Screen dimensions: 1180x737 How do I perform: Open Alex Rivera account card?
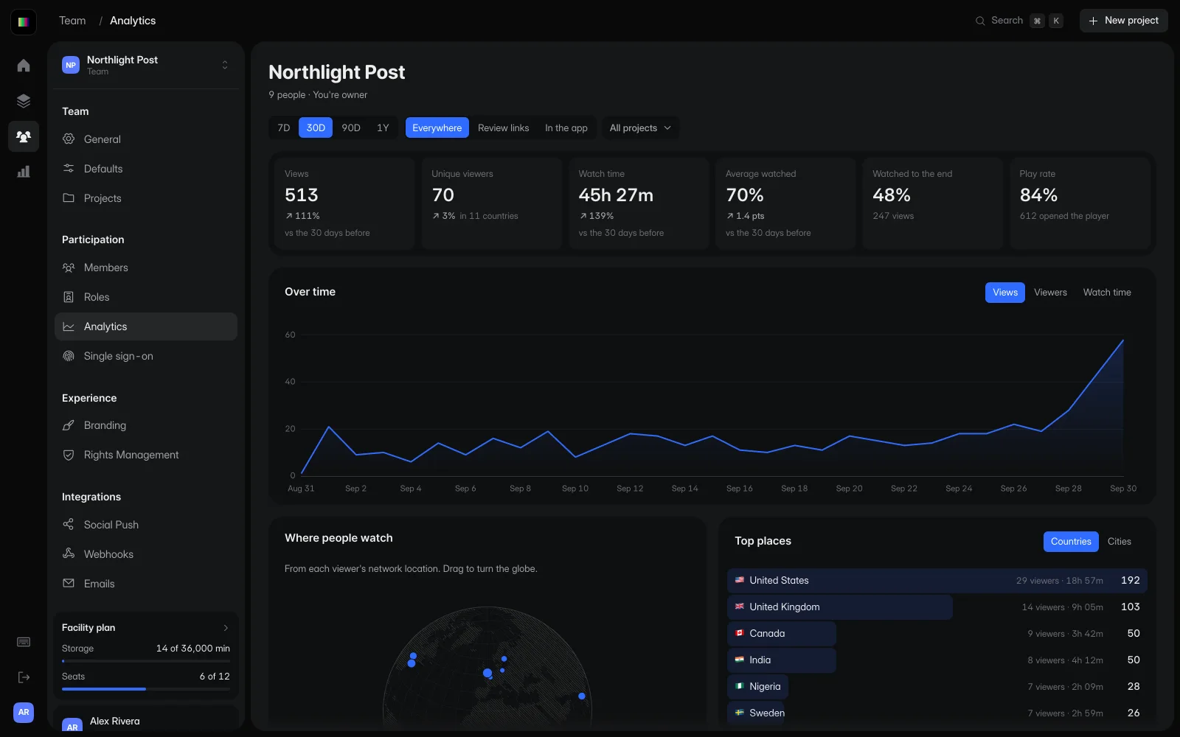[x=146, y=721]
